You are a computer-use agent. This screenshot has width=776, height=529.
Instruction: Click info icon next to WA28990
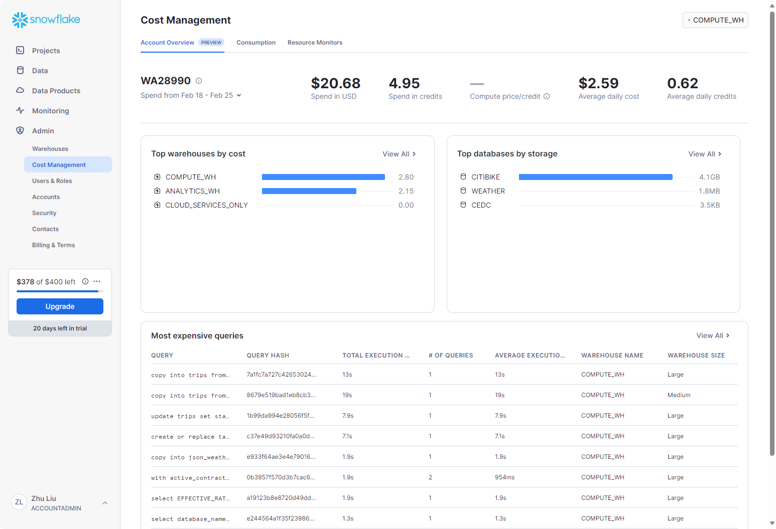(199, 81)
